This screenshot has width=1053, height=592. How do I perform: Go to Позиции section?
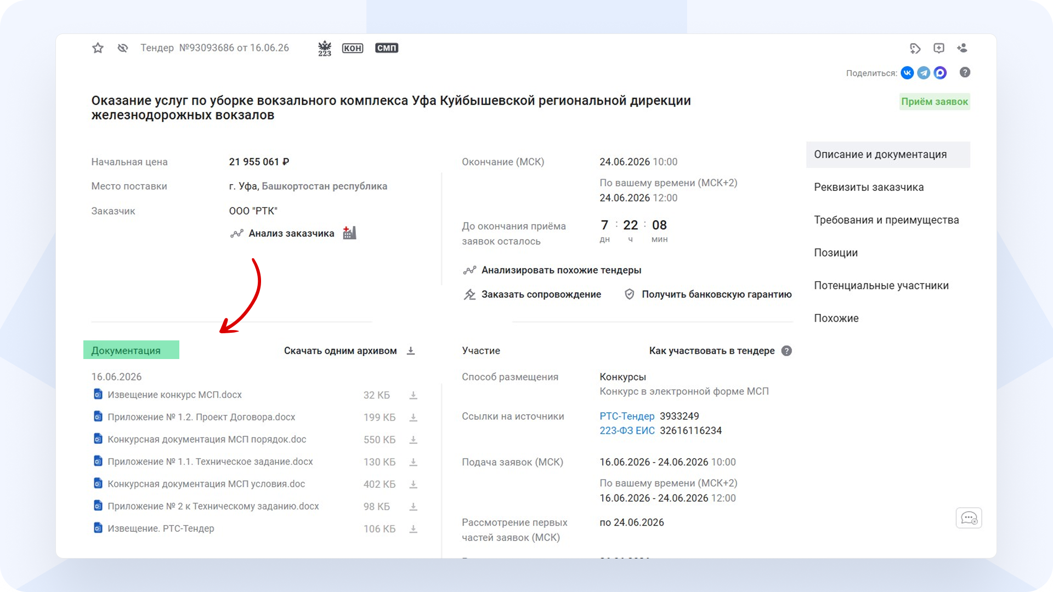(x=836, y=253)
